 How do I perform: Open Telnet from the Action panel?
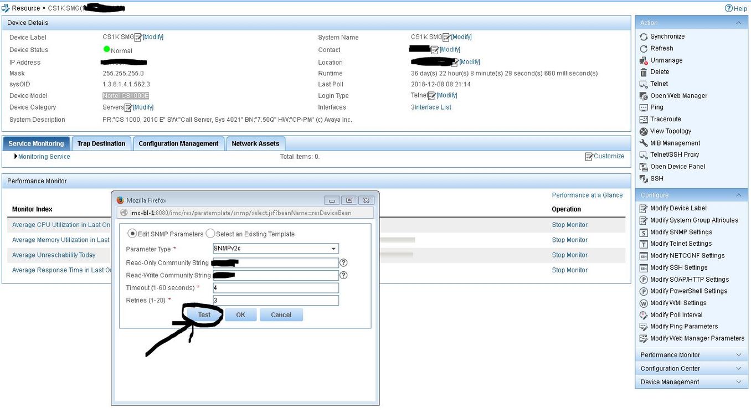659,84
